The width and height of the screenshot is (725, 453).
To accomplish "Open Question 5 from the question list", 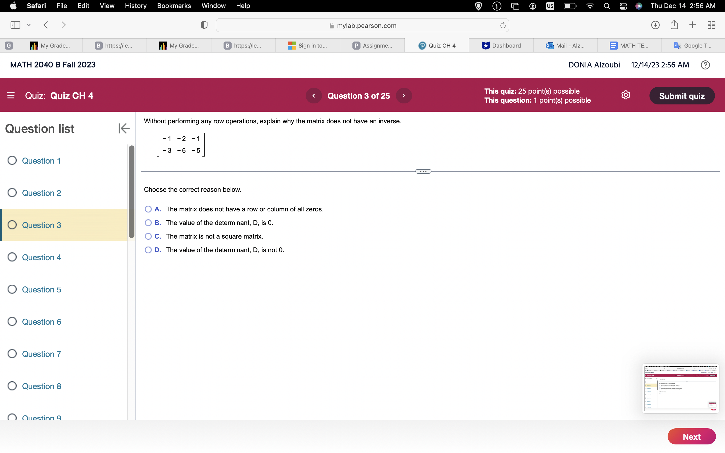I will [x=41, y=289].
